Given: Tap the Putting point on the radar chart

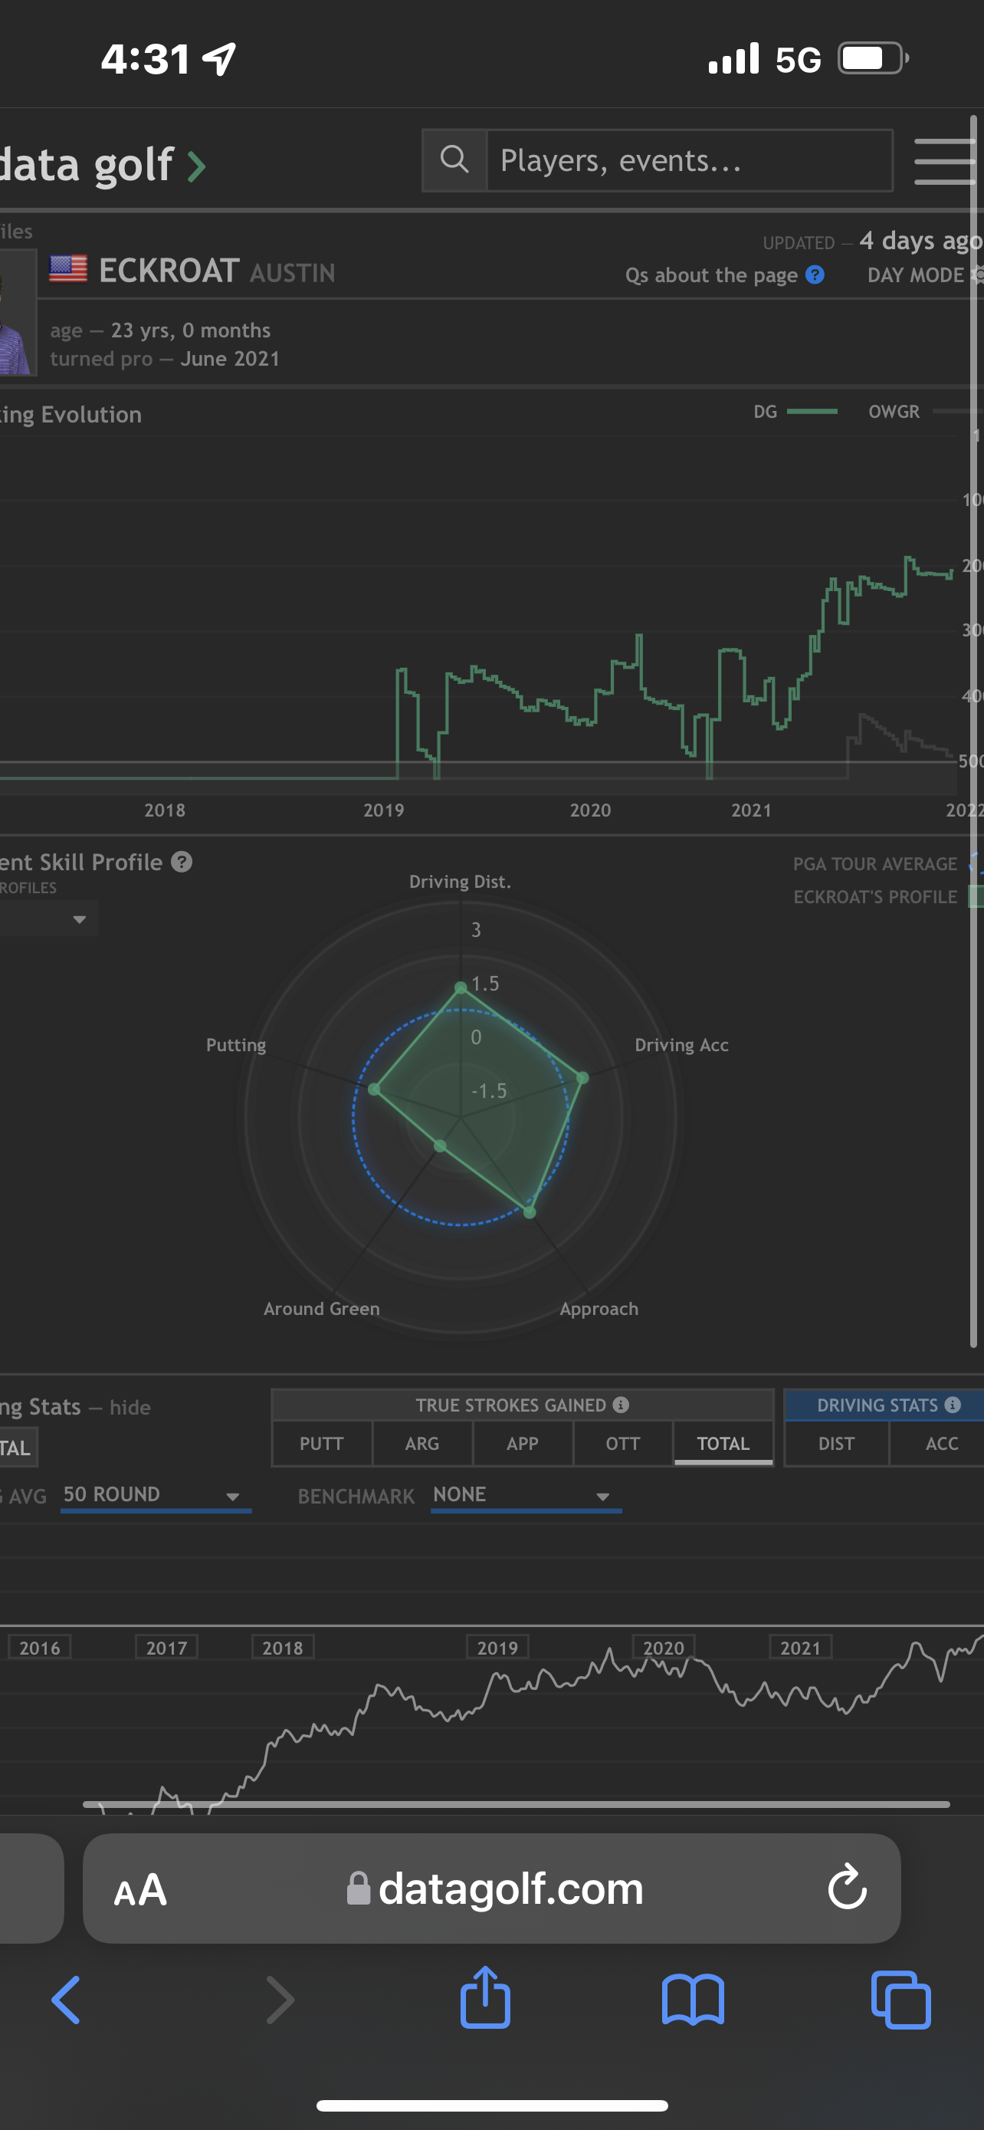Looking at the screenshot, I should pos(374,1089).
